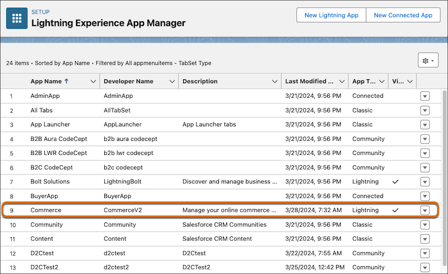Open row actions for D2Ctest
This screenshot has width=448, height=274.
[425, 253]
